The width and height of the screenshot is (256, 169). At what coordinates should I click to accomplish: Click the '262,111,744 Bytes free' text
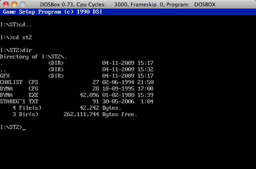click(x=100, y=114)
